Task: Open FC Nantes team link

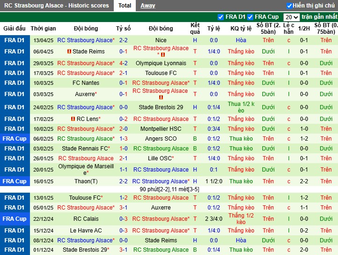Action: click(x=86, y=82)
